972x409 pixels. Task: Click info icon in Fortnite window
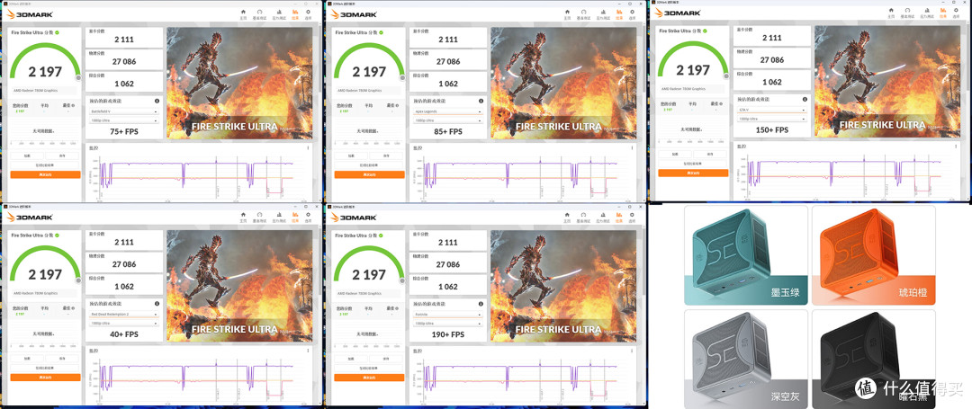point(481,304)
